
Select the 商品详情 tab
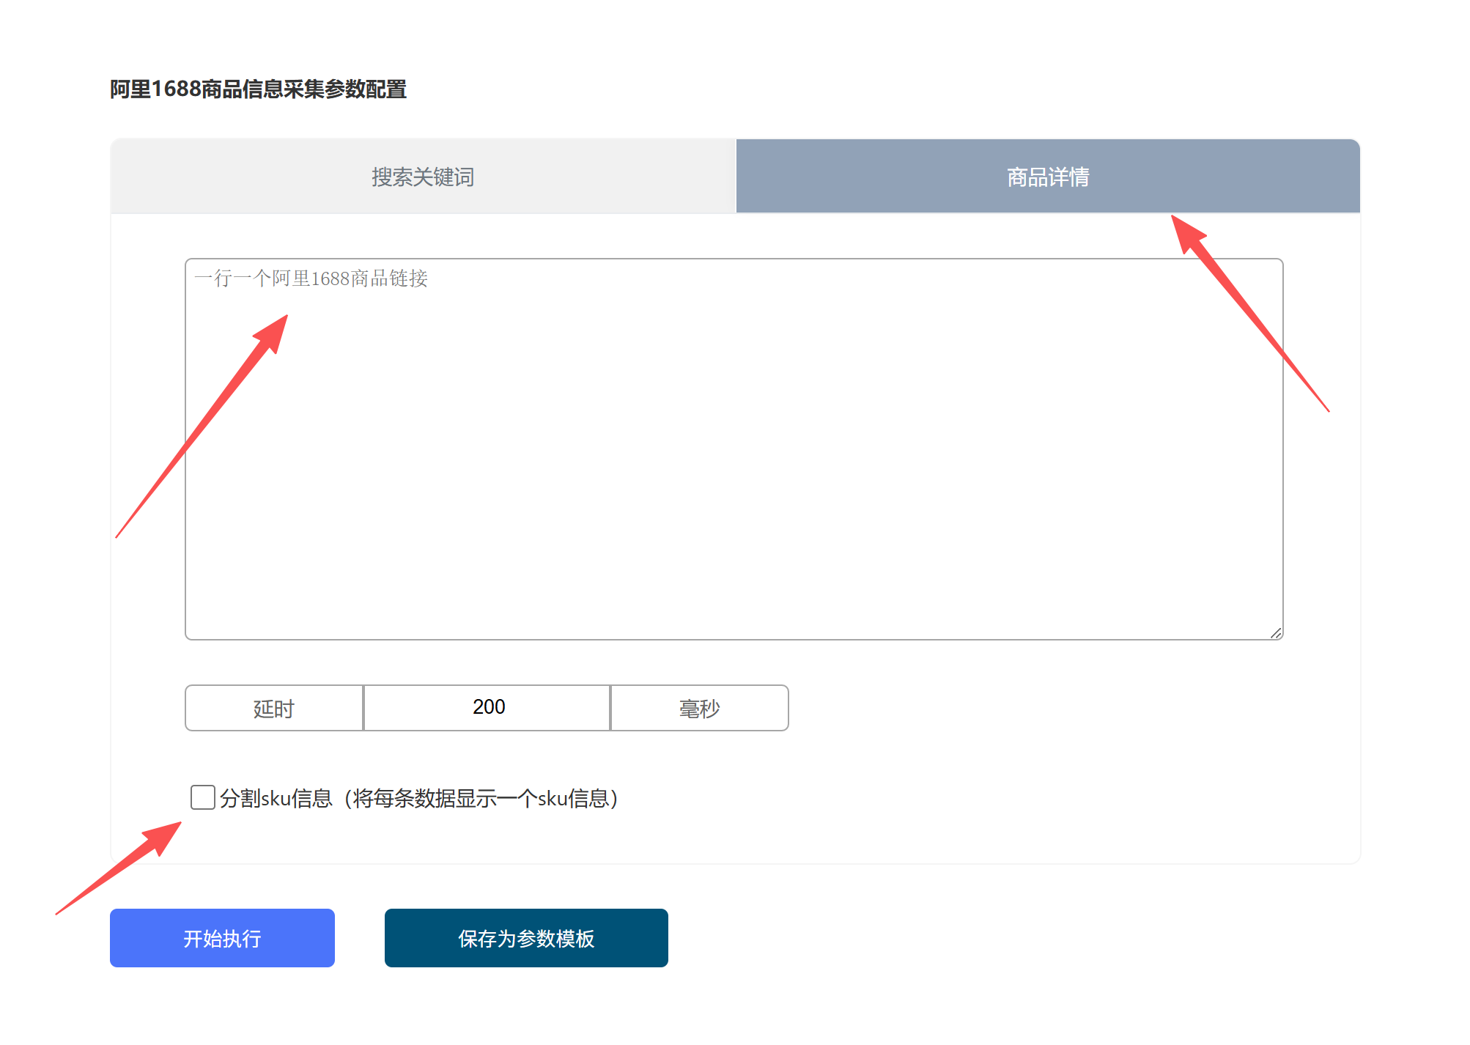[x=1048, y=177]
